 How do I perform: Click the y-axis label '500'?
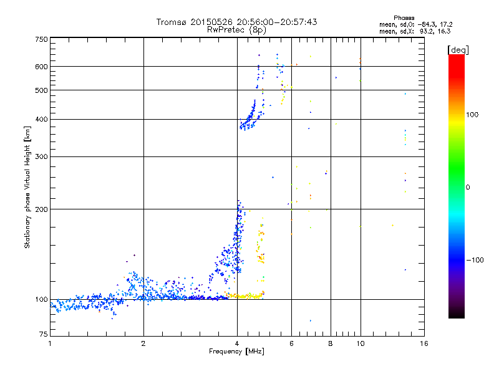coord(41,90)
